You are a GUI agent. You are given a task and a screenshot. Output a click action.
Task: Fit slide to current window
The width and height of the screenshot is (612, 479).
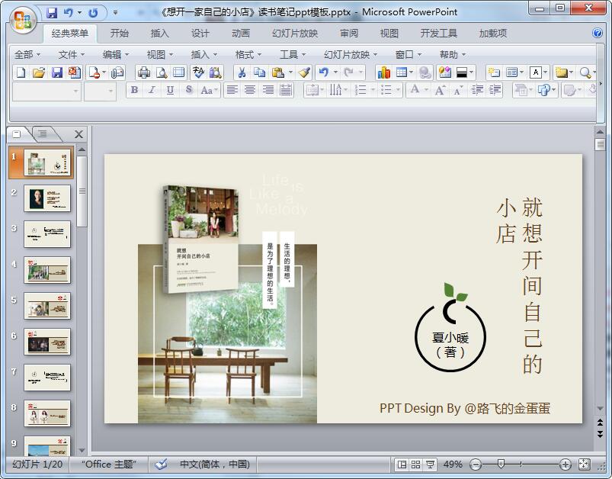tap(584, 465)
